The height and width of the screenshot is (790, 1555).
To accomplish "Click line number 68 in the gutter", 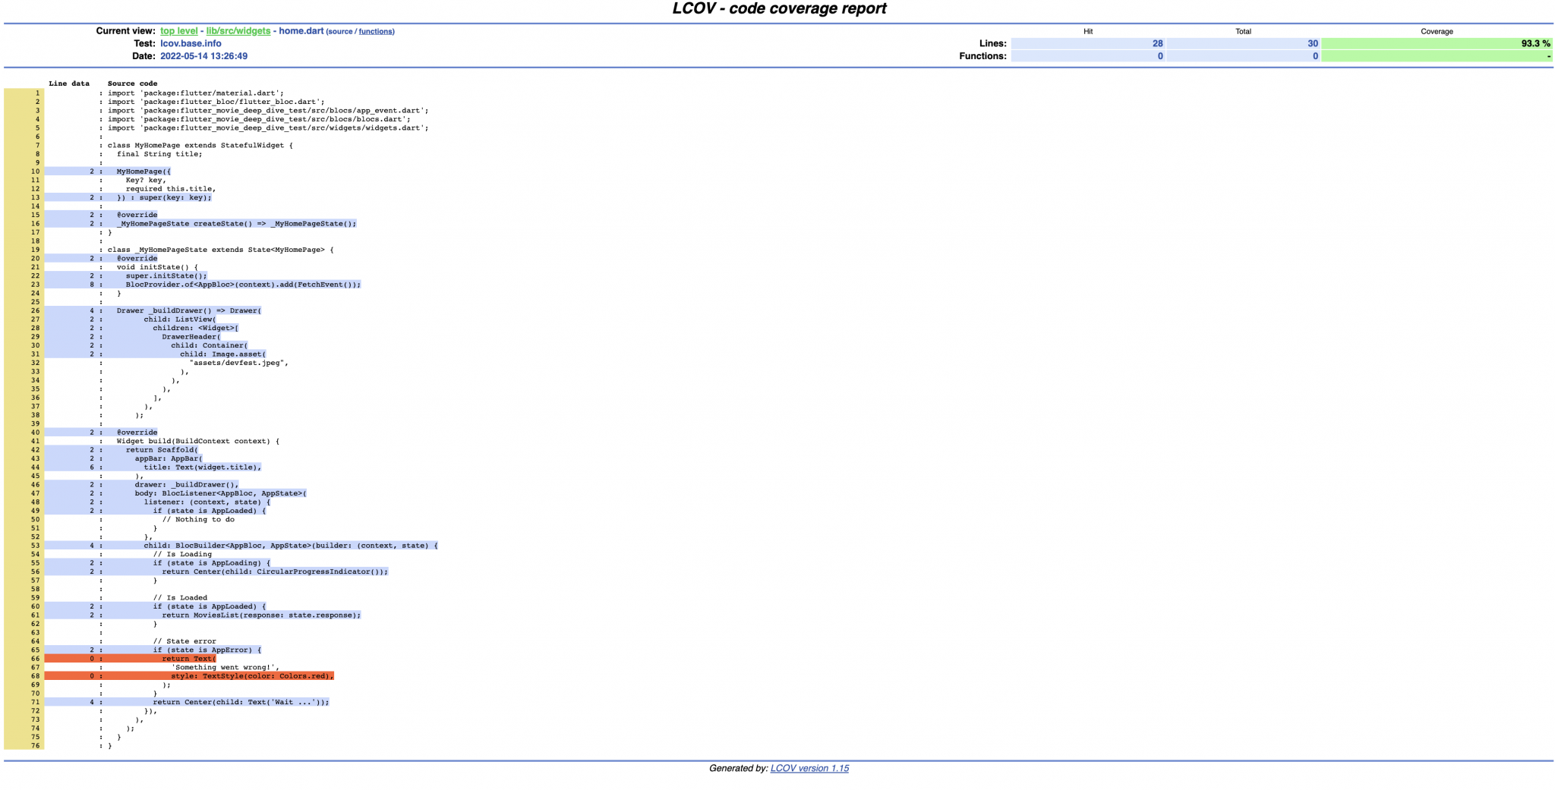I will click(35, 676).
